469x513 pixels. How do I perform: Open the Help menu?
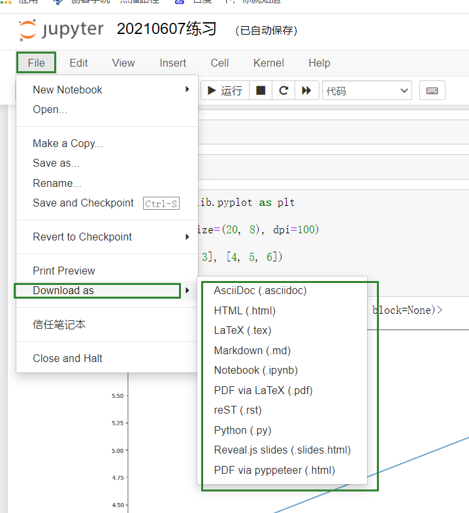[319, 63]
